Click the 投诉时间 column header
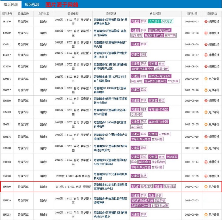 192,14
